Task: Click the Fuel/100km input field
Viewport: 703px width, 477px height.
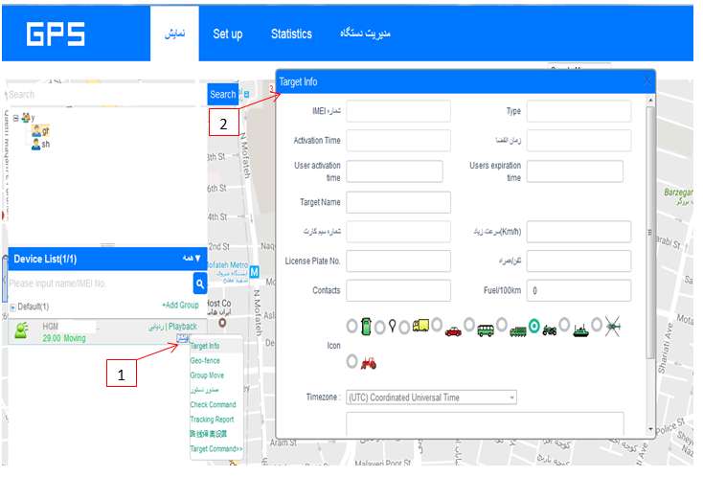Action: tap(578, 290)
